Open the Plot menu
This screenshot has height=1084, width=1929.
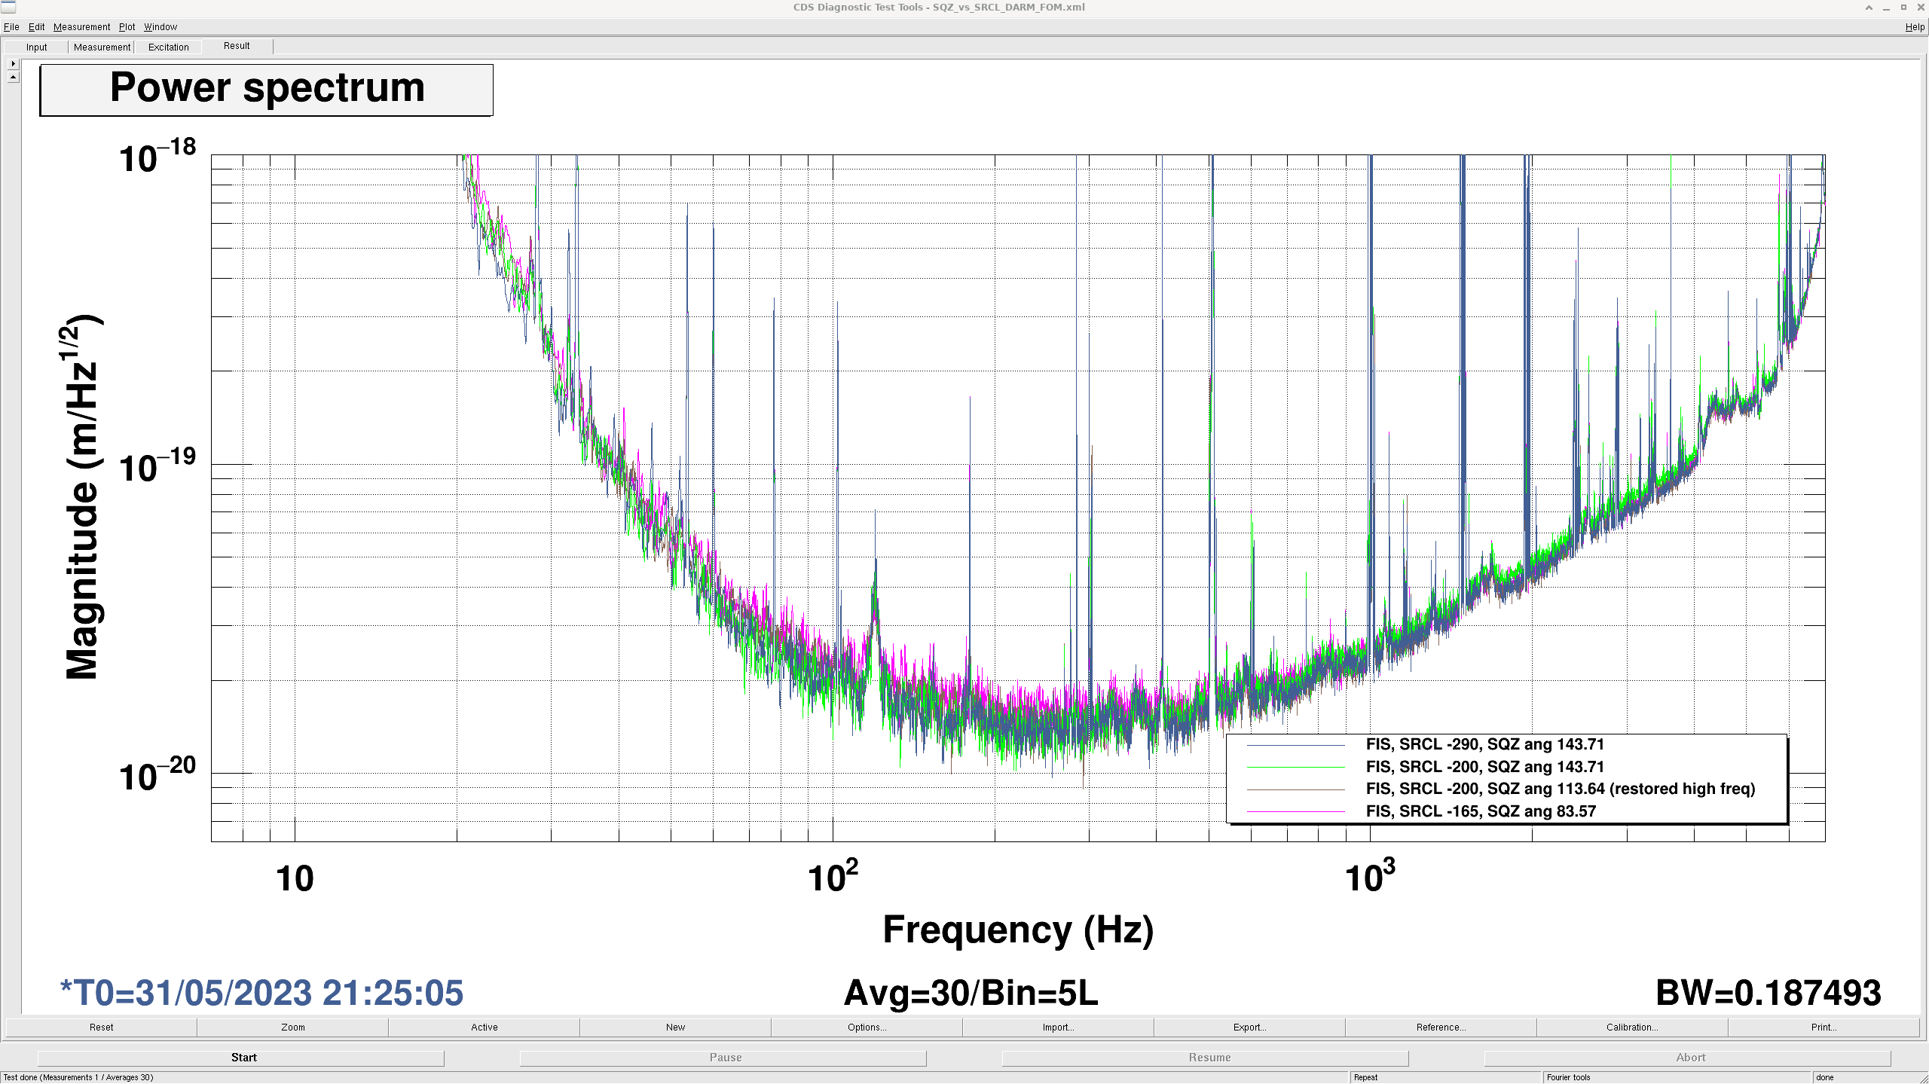coord(127,26)
